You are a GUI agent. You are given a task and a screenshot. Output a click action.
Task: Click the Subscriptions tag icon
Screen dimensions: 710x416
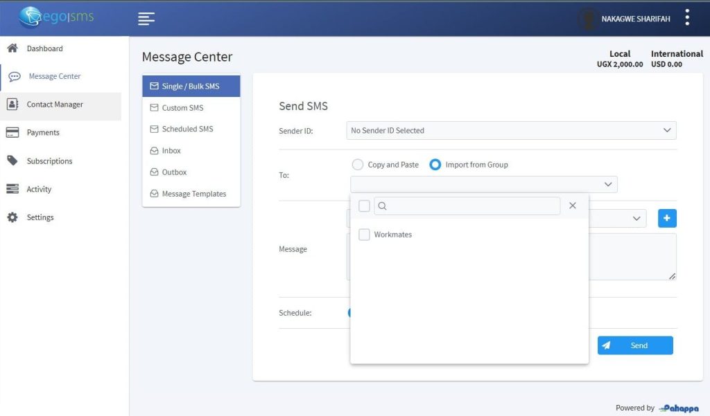[12, 161]
